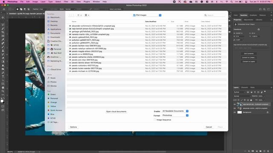Viewport: 273px width, 153px height.
Task: Click the Wi-Fi icon in menu bar
Action: pos(227,2)
